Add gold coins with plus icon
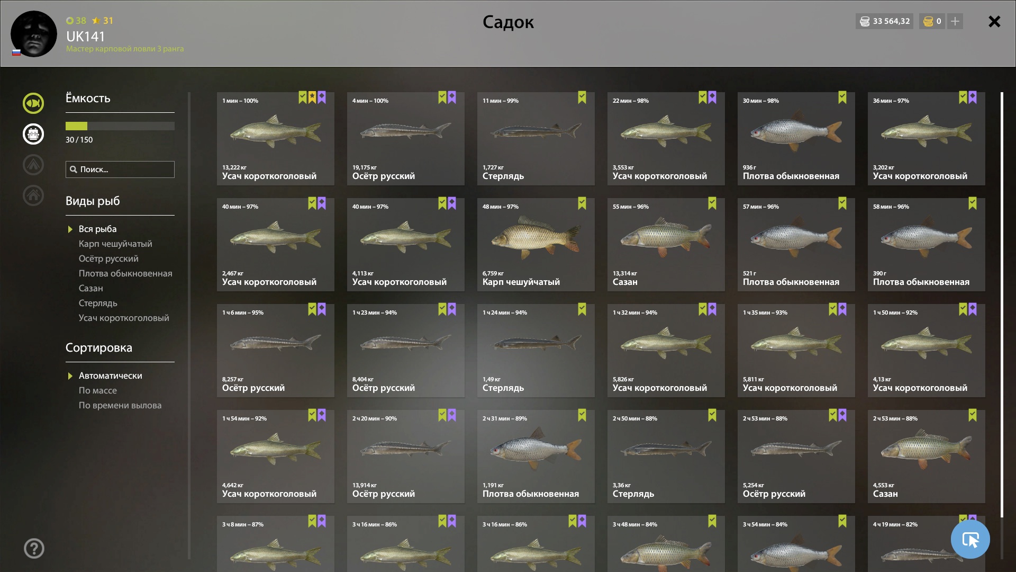The width and height of the screenshot is (1016, 572). tap(955, 21)
